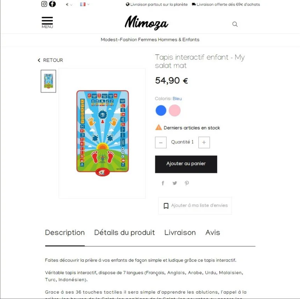Click the search magnifier icon
This screenshot has height=299, width=300.
(235, 24)
